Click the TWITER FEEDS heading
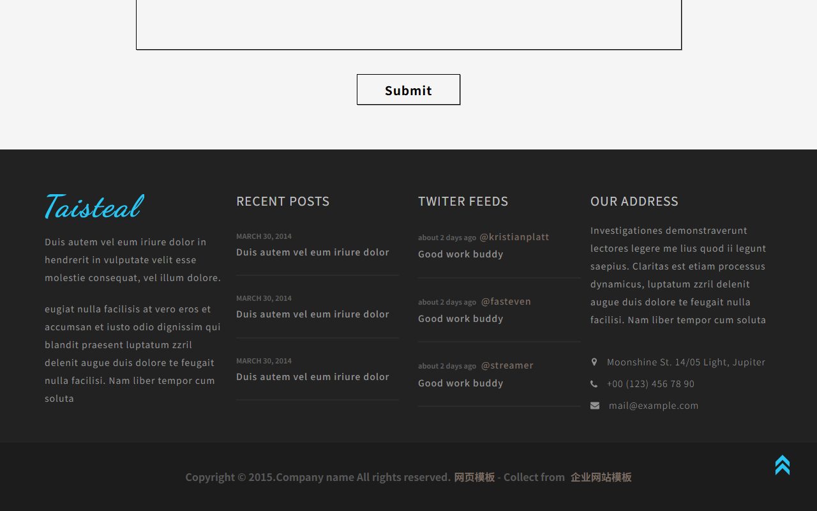The height and width of the screenshot is (511, 817). [463, 201]
